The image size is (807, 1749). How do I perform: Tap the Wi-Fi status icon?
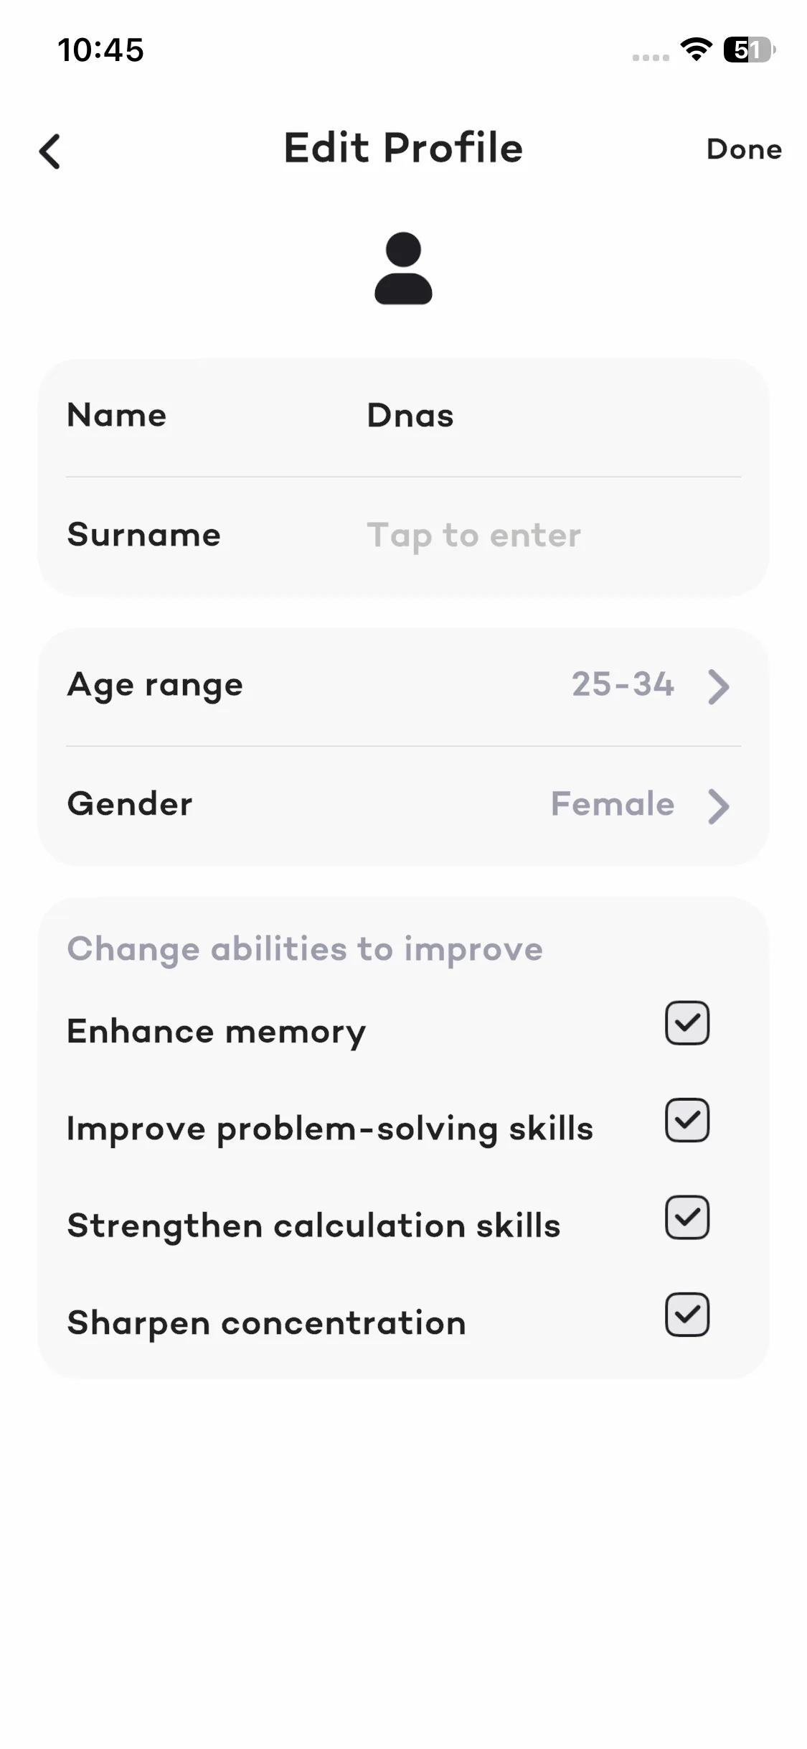coord(695,50)
